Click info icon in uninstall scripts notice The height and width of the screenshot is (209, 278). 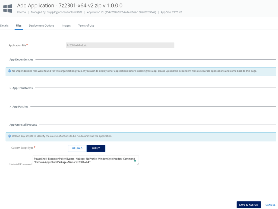coord(10,136)
